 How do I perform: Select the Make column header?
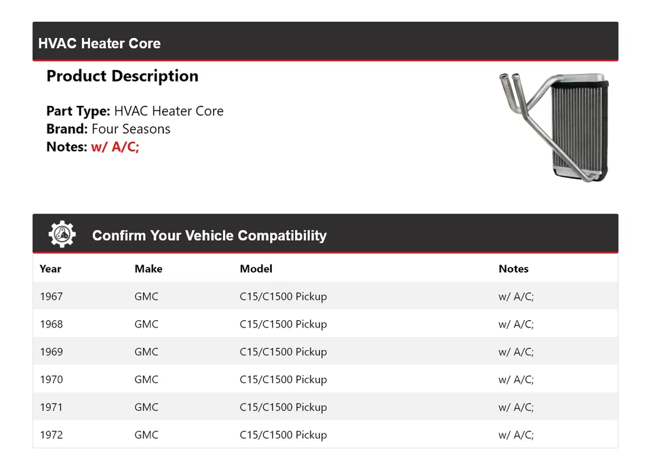click(149, 269)
